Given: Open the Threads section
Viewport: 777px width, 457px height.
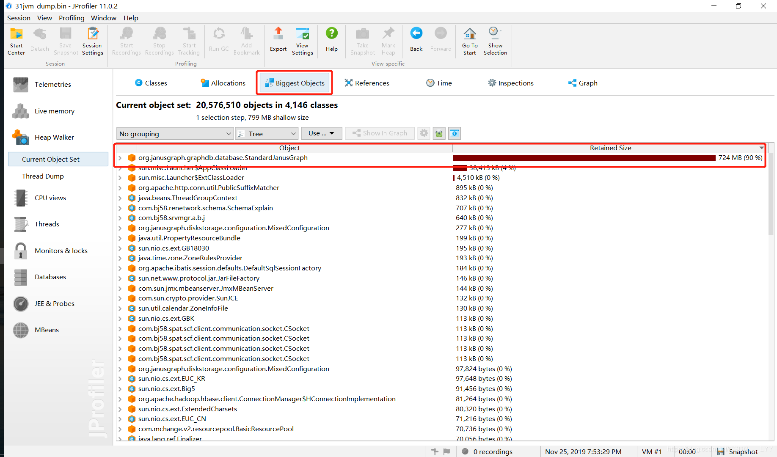Looking at the screenshot, I should pos(47,224).
